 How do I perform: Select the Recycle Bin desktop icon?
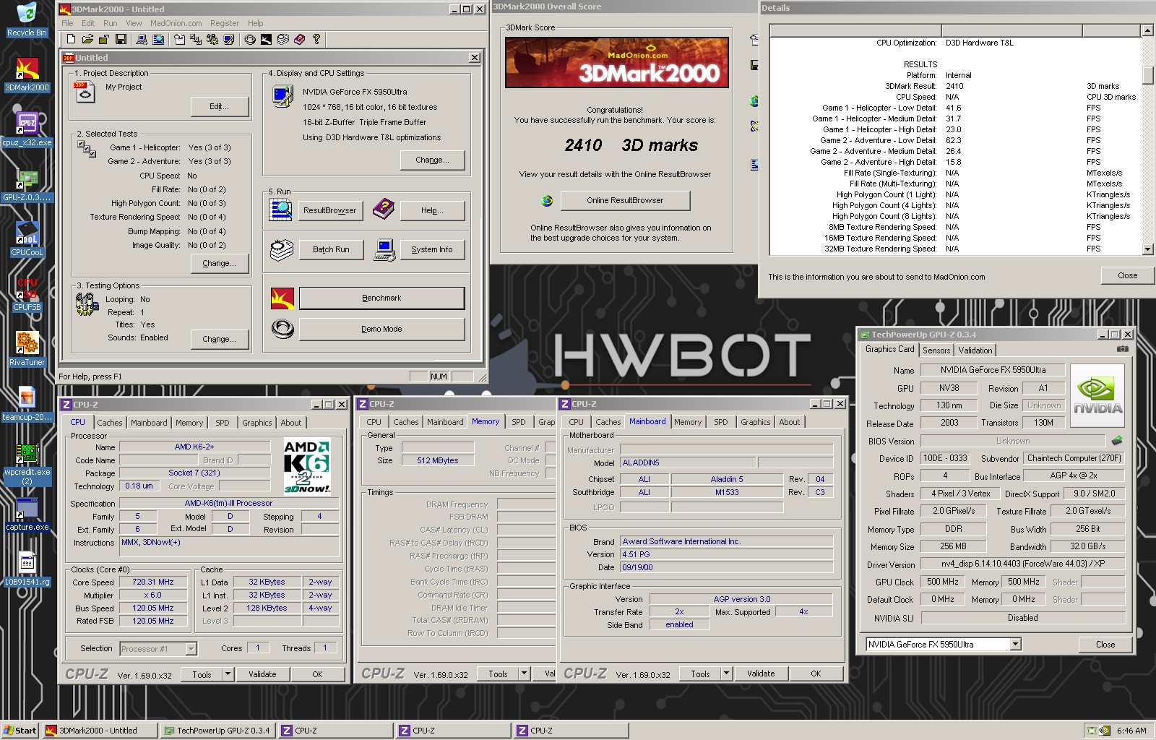[x=27, y=20]
